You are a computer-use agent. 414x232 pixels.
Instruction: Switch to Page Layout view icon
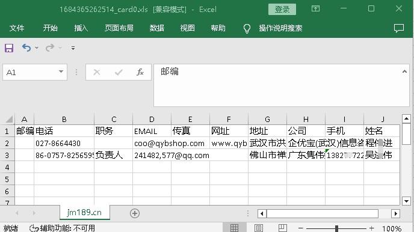(259, 228)
